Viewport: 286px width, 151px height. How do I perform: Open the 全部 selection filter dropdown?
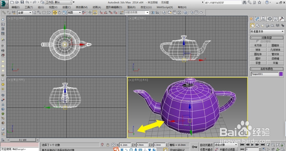click(24, 13)
